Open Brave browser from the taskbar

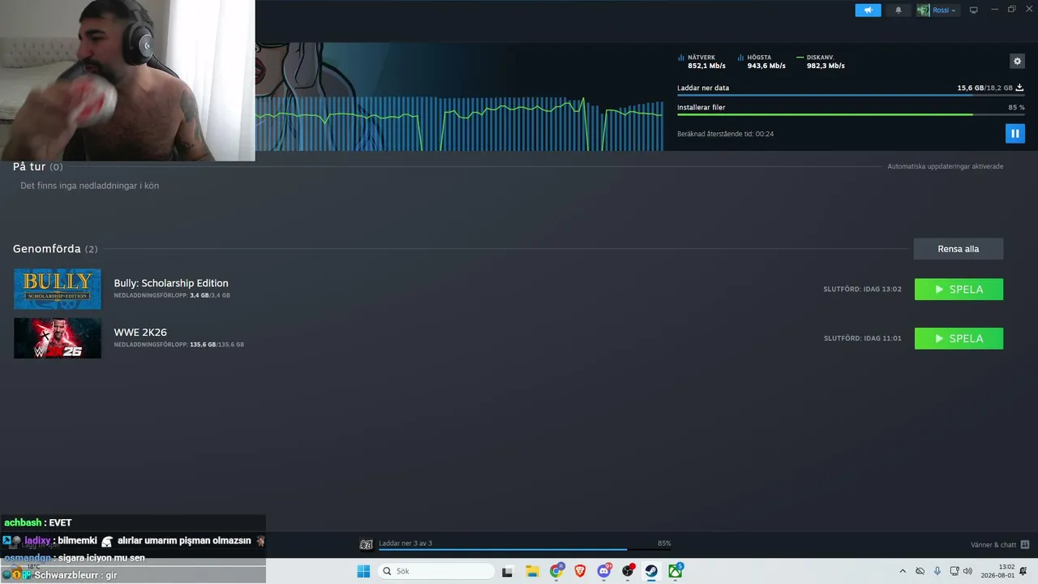[x=580, y=571]
